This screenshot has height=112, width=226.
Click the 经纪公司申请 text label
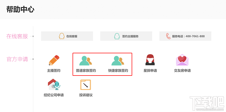pos(54,95)
